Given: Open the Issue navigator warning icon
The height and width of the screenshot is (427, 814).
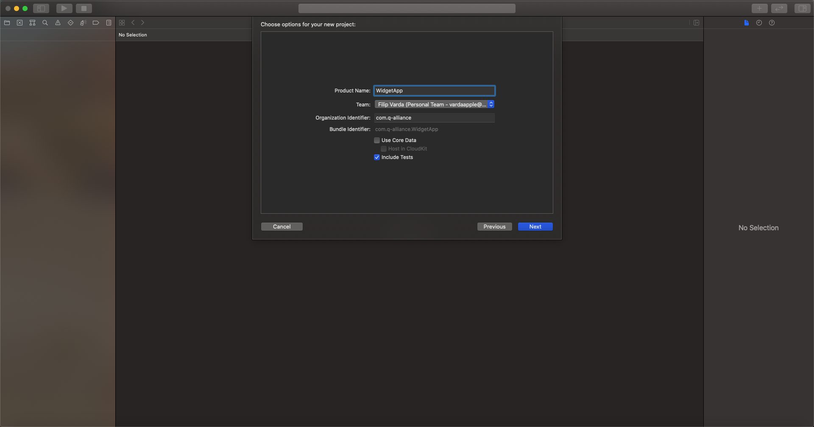Looking at the screenshot, I should [58, 23].
